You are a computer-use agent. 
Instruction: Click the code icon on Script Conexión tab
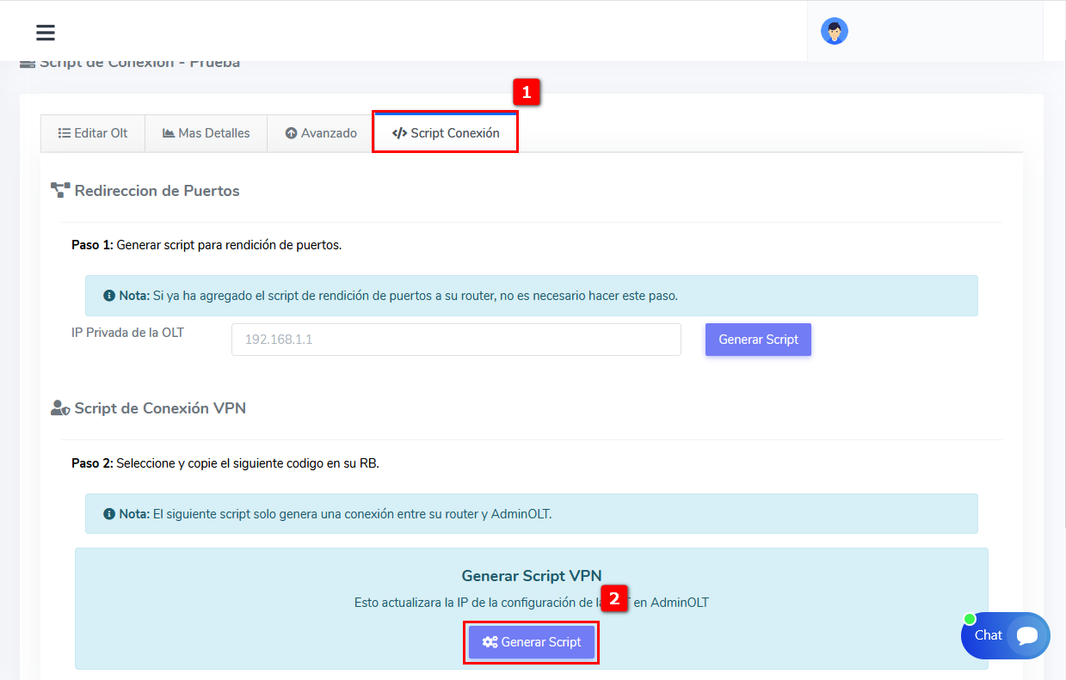399,133
